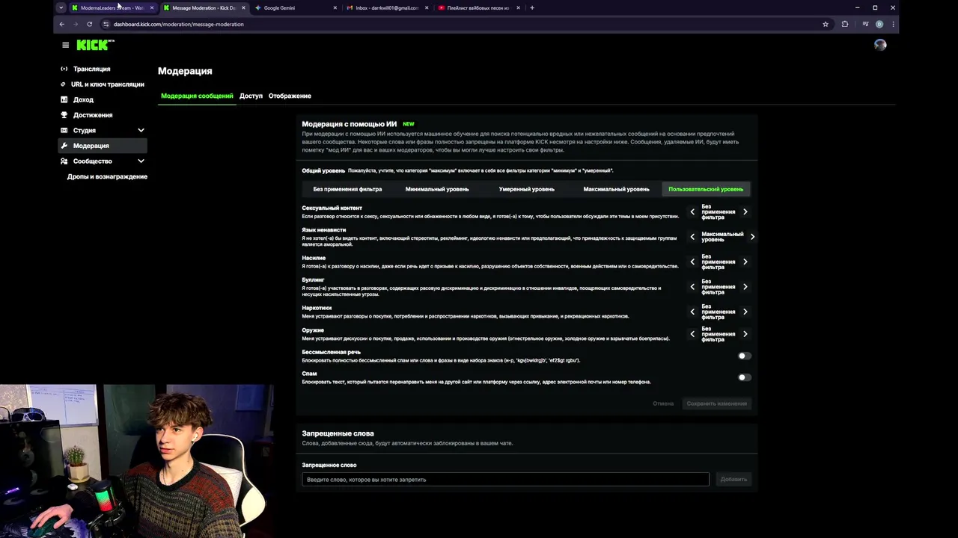Expand the Студия sidebar section
Viewport: 958px width, 538px height.
(x=141, y=130)
